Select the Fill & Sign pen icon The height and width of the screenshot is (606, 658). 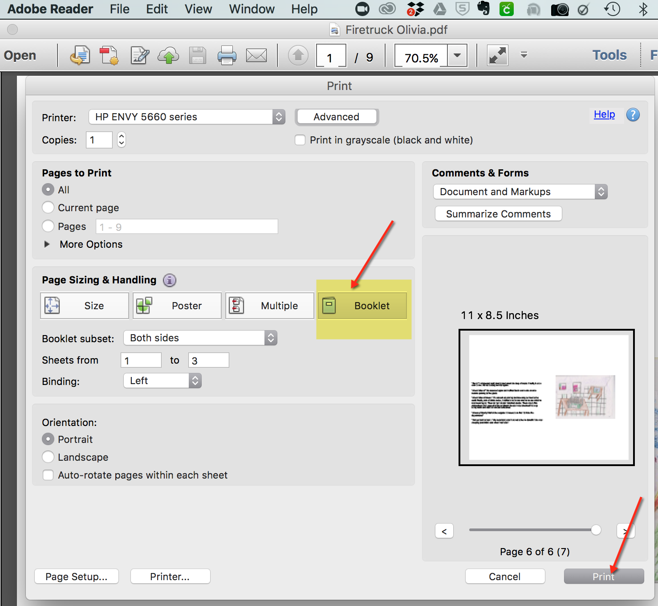pos(139,55)
